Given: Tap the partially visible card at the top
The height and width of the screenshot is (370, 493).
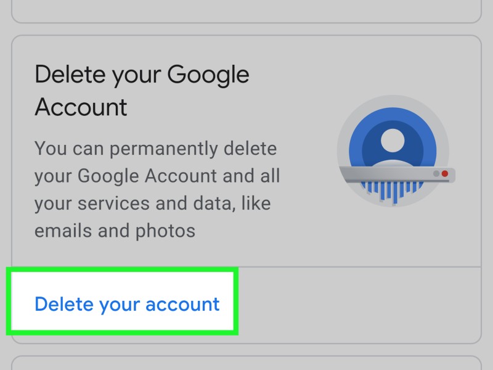Looking at the screenshot, I should 246,11.
